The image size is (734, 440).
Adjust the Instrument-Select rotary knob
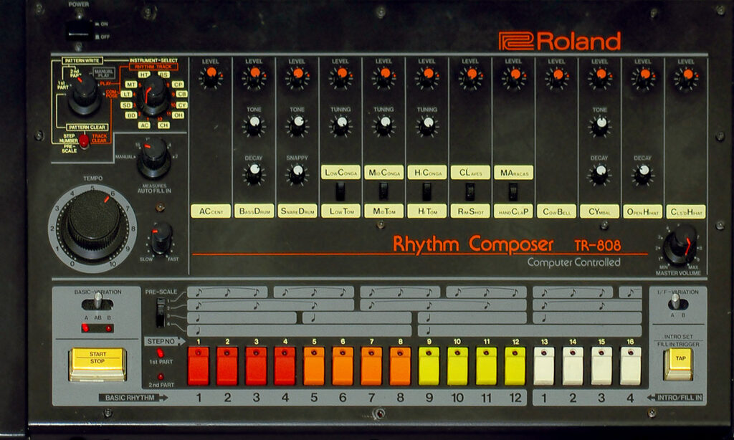[154, 95]
